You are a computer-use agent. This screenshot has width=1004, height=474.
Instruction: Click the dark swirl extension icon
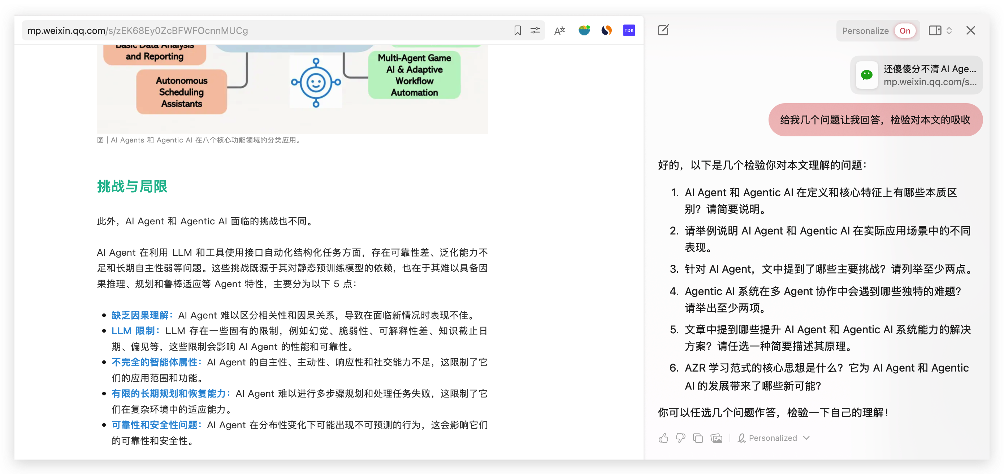click(606, 30)
